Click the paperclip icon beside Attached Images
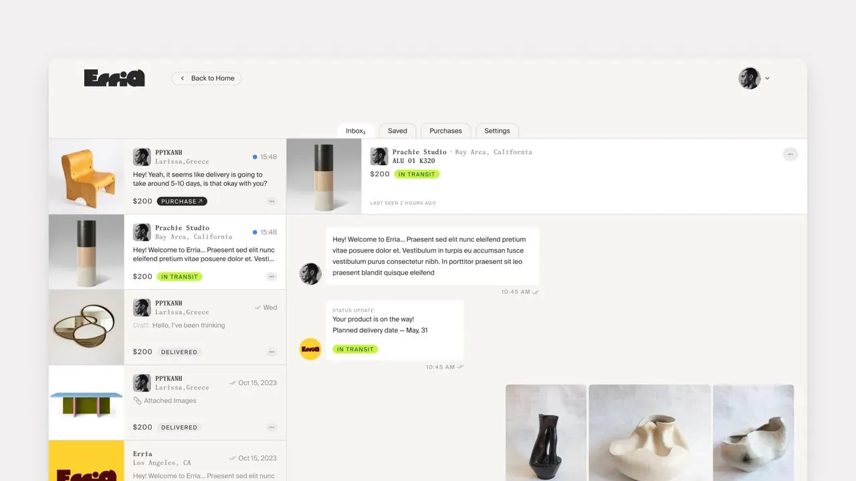The width and height of the screenshot is (856, 481). tap(137, 401)
